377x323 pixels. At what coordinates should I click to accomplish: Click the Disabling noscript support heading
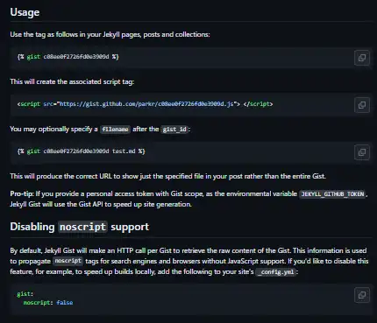pos(80,227)
